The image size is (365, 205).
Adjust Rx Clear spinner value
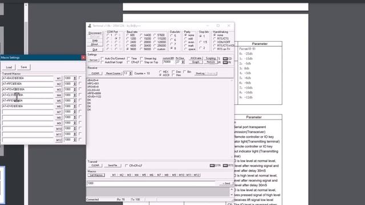[183, 62]
